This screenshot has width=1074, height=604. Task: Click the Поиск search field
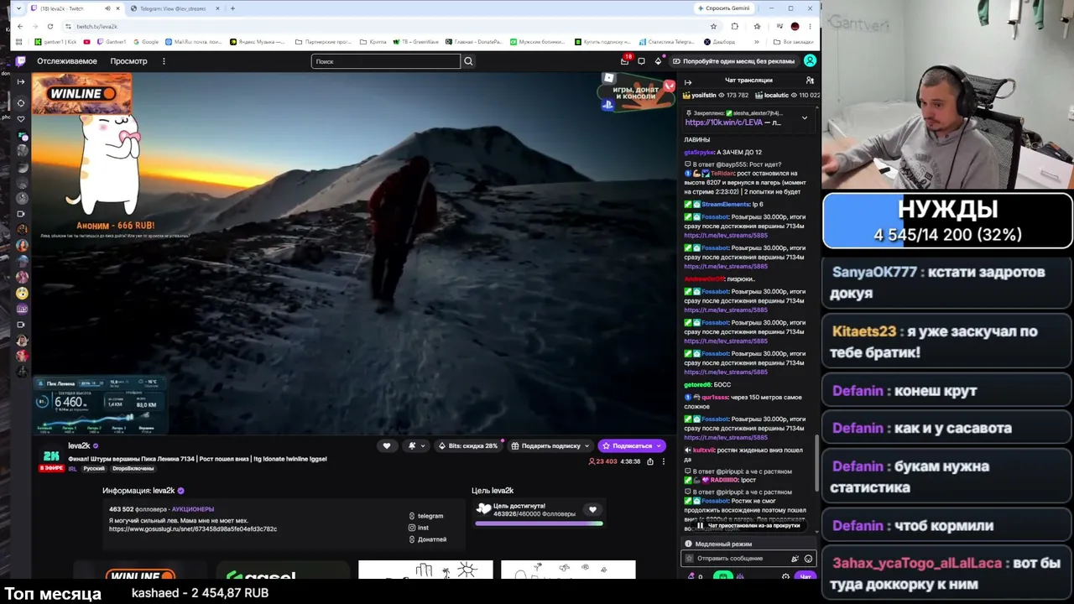coord(386,61)
